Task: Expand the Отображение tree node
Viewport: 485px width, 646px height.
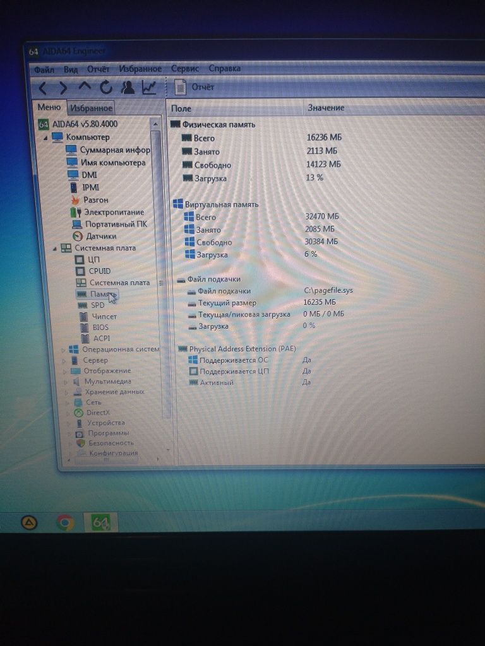Action: tap(65, 371)
